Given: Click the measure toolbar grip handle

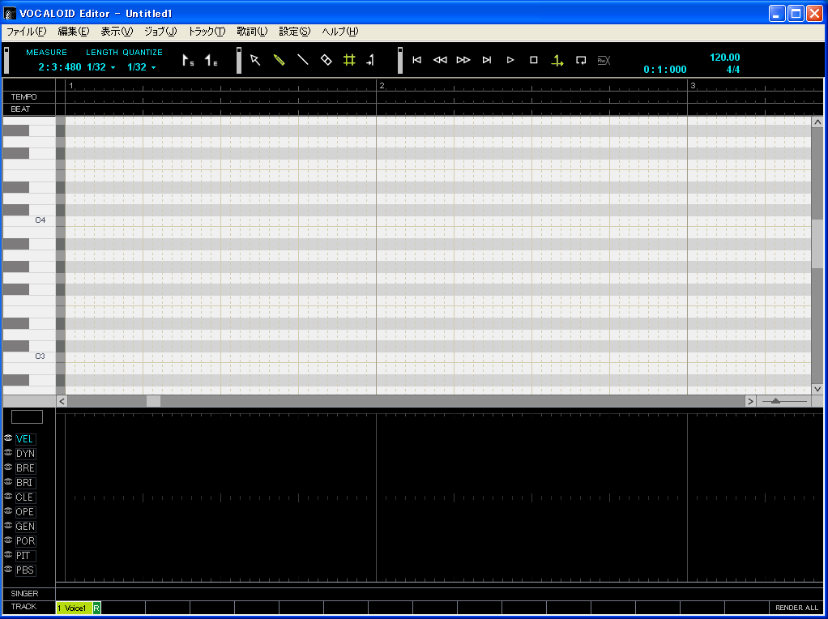Looking at the screenshot, I should tap(6, 61).
